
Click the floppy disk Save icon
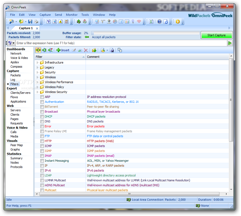(x=30, y=22)
